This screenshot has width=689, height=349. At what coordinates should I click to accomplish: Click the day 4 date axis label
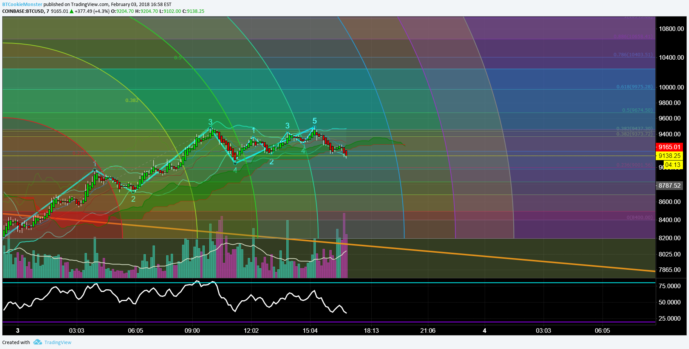[485, 330]
